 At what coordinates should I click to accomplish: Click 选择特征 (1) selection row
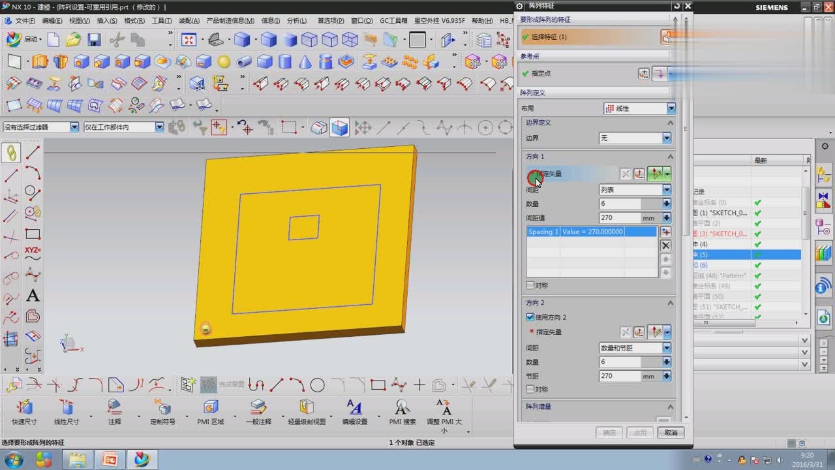[x=589, y=37]
